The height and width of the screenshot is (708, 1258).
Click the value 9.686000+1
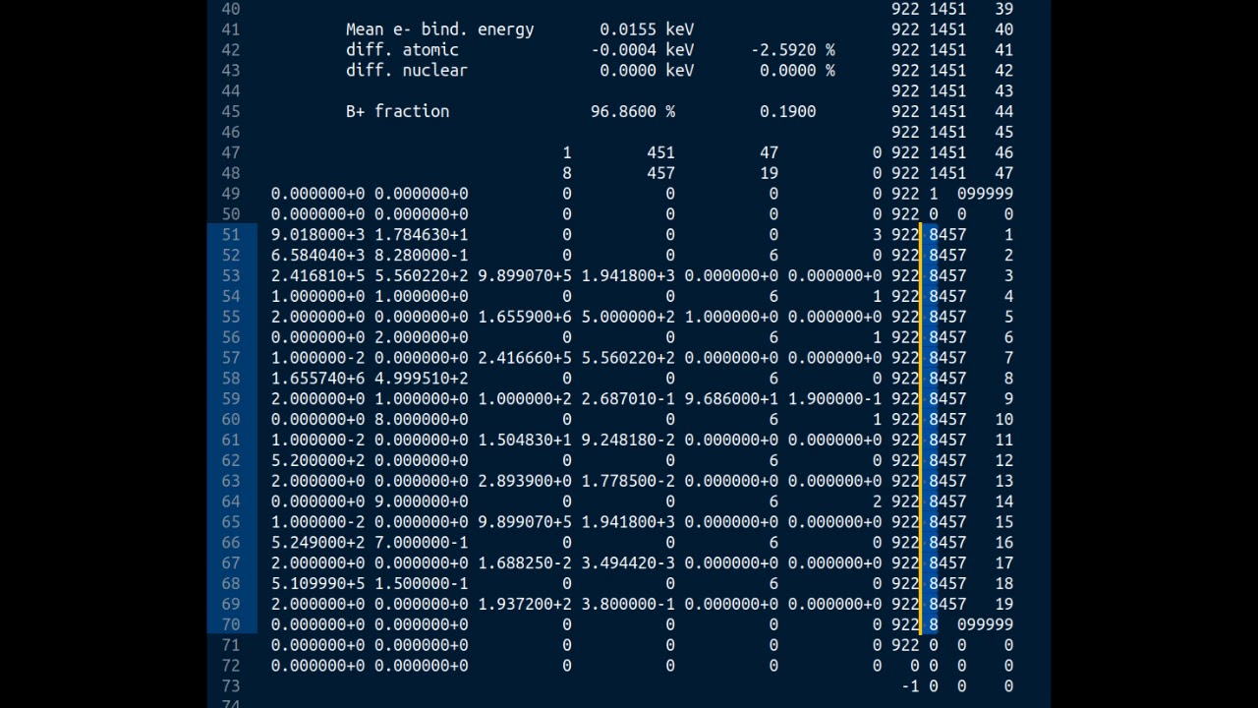click(x=731, y=399)
